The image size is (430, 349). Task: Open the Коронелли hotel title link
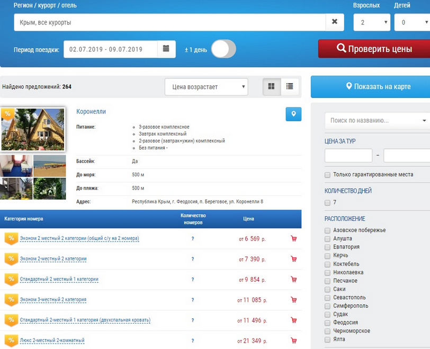[91, 112]
